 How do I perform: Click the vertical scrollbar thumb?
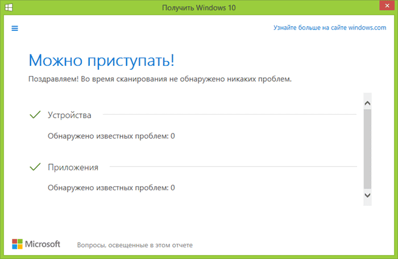367,148
